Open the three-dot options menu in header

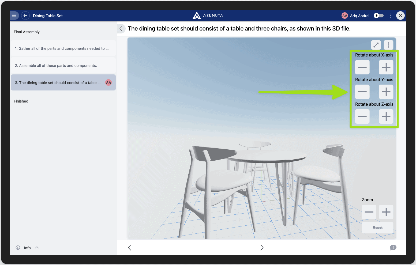(x=391, y=16)
